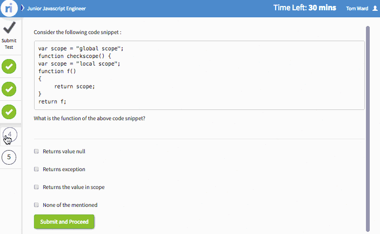Click inside the code snippet box
Viewport: 380px width, 234px height.
pyautogui.click(x=199, y=75)
